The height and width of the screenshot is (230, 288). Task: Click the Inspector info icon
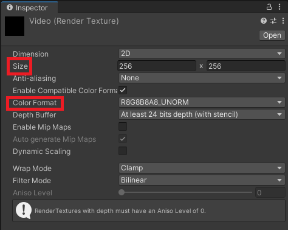click(x=10, y=7)
